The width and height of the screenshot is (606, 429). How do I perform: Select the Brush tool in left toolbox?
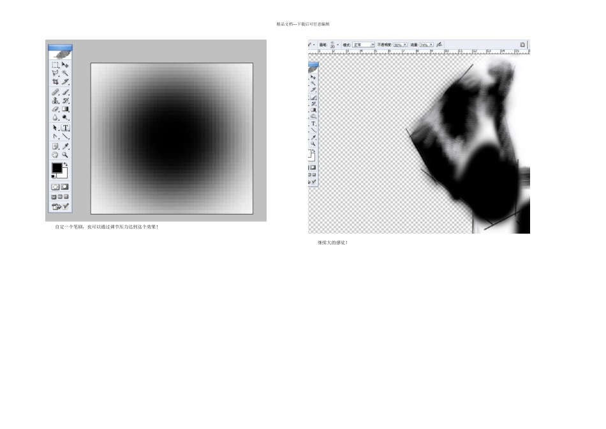[65, 92]
